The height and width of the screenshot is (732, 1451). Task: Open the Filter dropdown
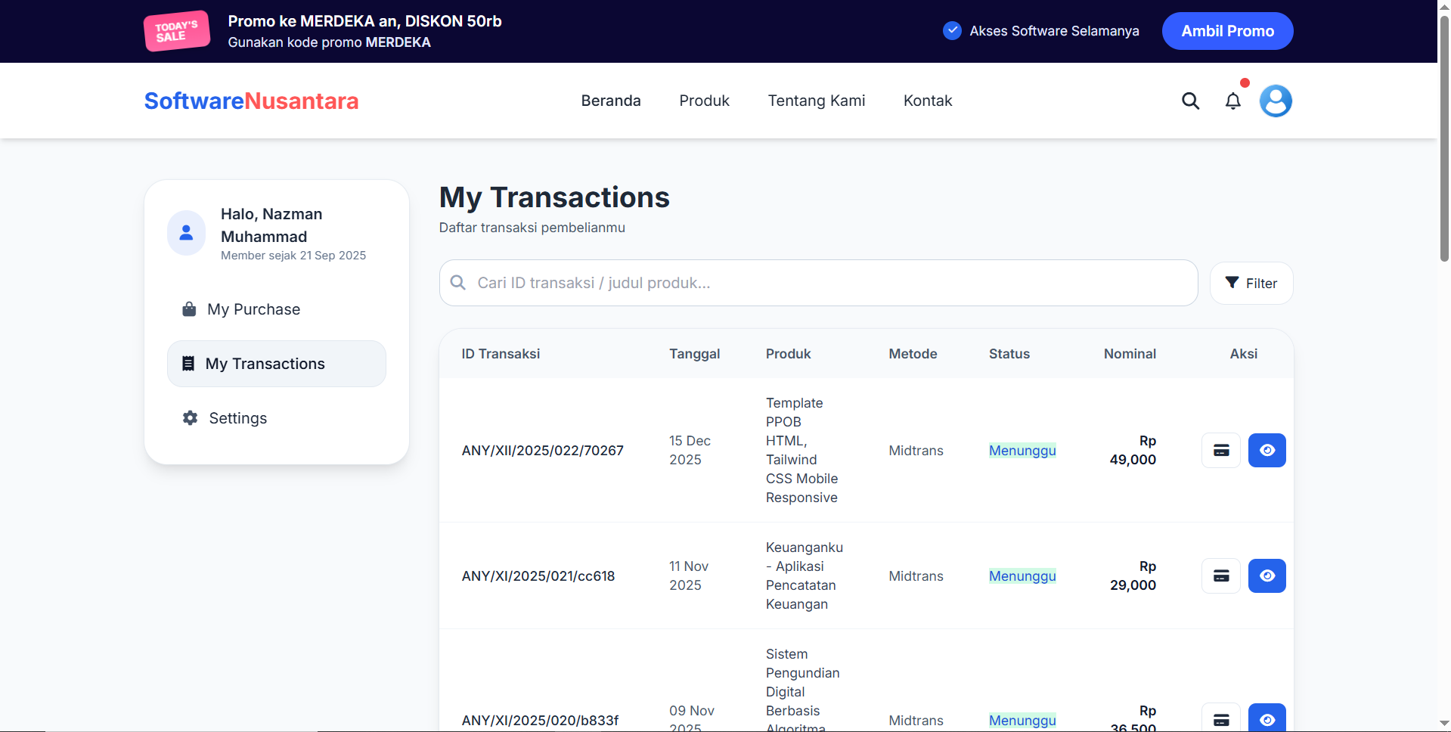point(1251,284)
